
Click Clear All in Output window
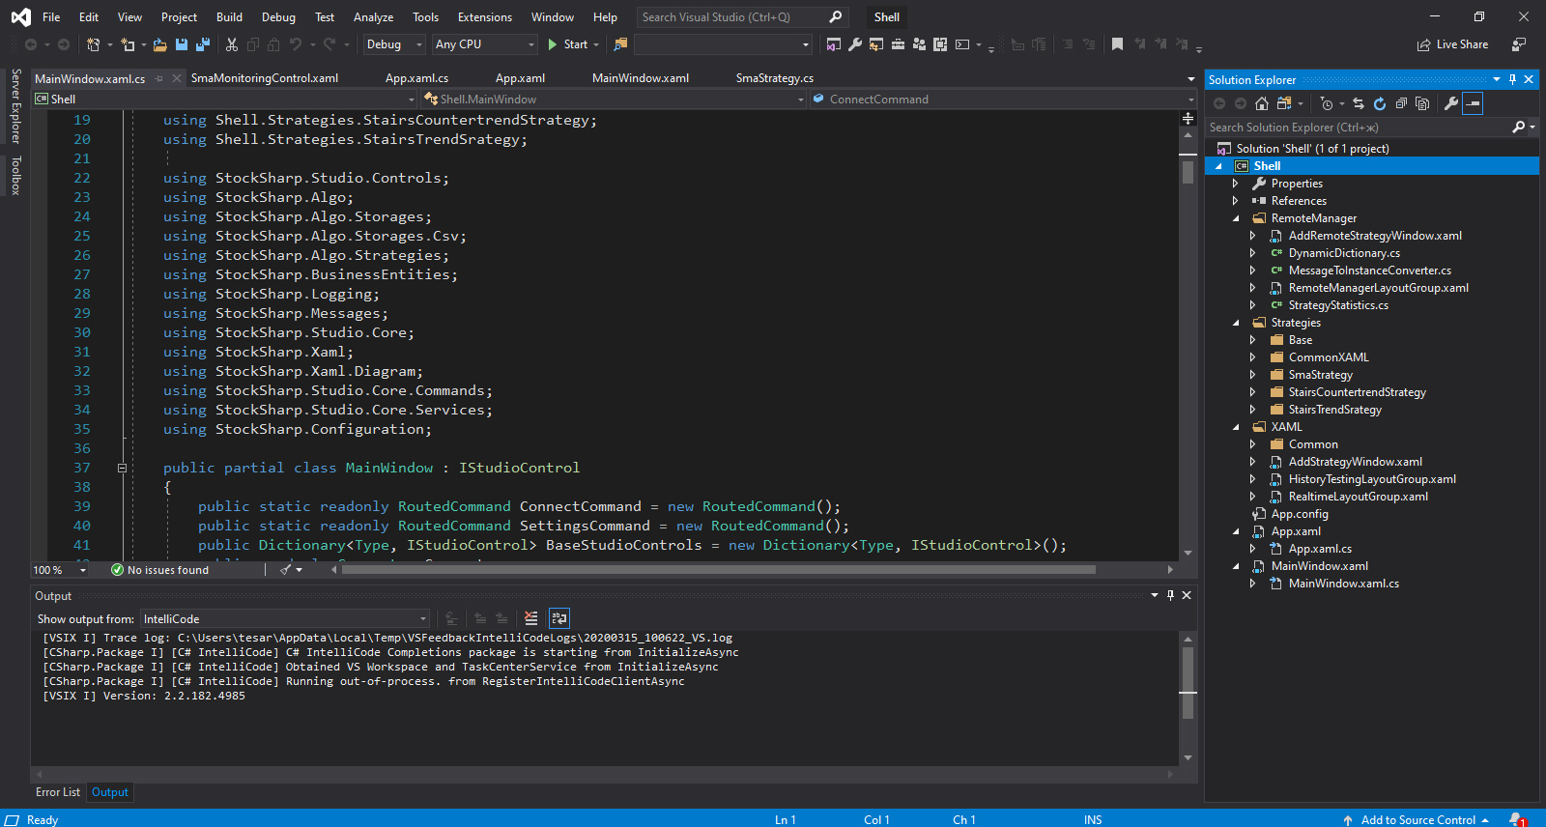[x=530, y=618]
